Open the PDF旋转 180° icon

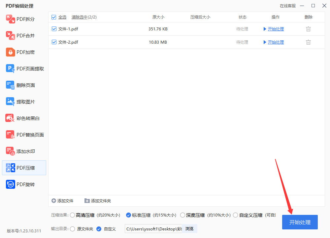[x=10, y=184]
